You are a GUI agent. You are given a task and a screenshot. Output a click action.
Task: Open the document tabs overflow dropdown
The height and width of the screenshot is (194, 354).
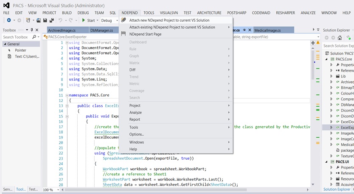[x=318, y=30]
